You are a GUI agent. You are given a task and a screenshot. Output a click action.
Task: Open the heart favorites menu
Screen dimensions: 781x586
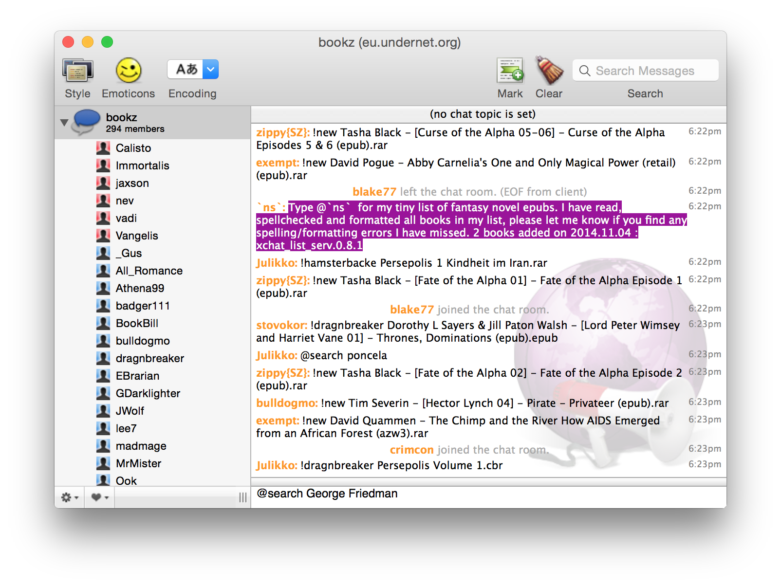coord(99,497)
